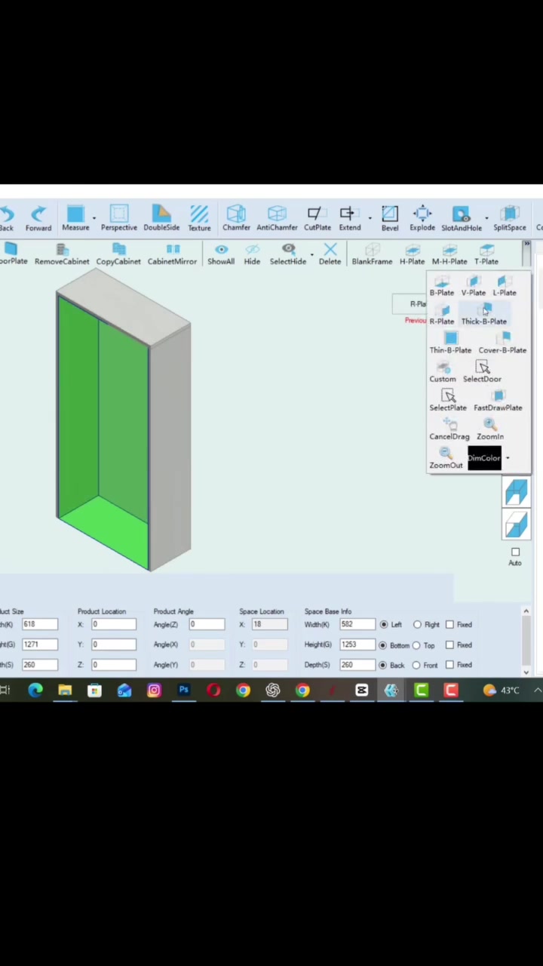Open Photoshop from the taskbar
The height and width of the screenshot is (966, 543).
pos(183,690)
